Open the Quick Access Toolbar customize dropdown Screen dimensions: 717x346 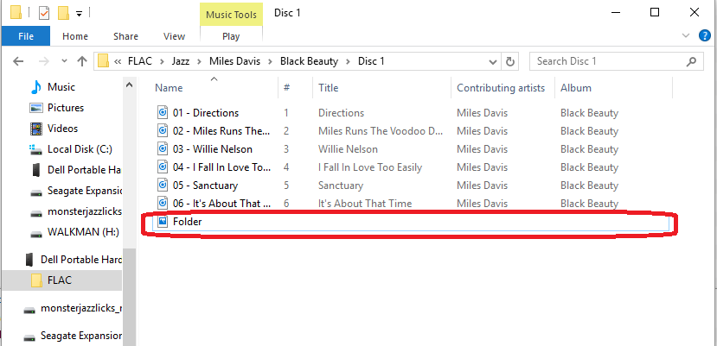(80, 14)
